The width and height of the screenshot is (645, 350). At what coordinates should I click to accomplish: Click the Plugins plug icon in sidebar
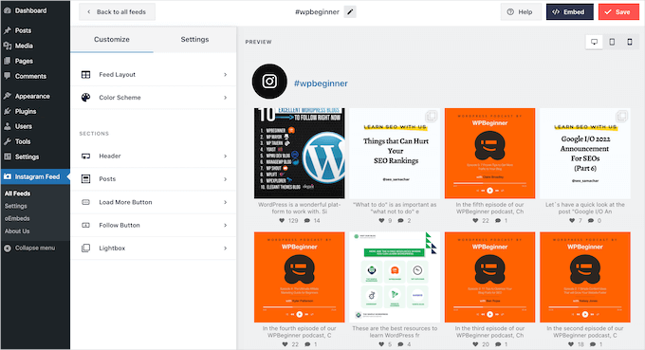point(8,111)
